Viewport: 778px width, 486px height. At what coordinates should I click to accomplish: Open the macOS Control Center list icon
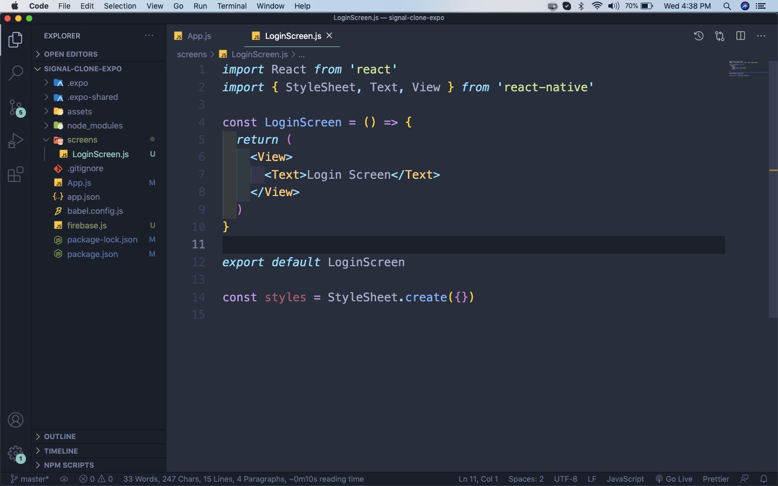click(x=761, y=6)
